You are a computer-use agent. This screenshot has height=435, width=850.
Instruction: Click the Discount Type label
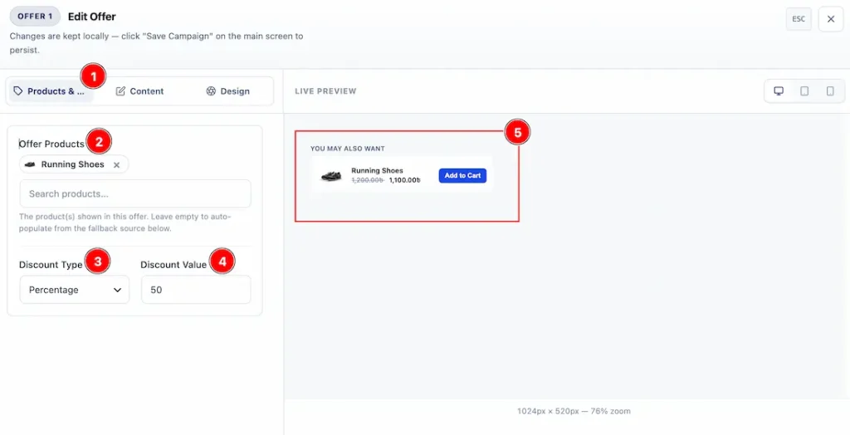click(51, 265)
